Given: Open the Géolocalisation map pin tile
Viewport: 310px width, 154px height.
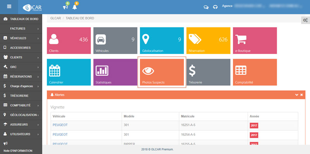Looking at the screenshot, I should coord(162,41).
